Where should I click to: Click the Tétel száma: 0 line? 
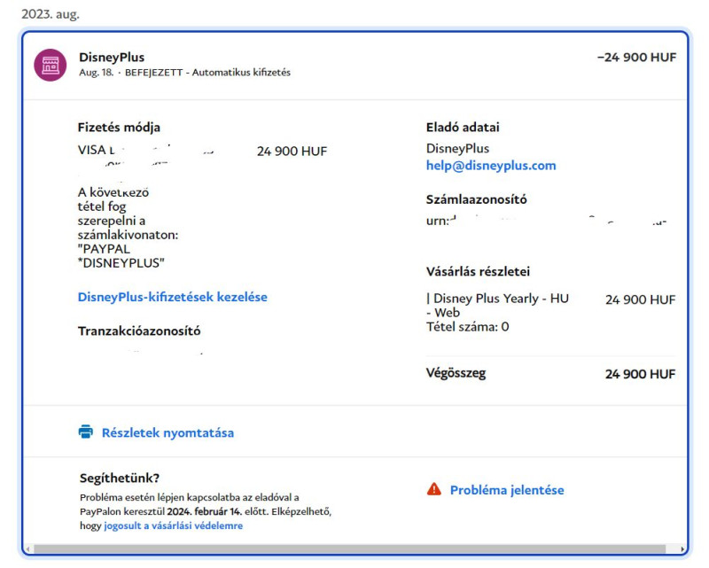468,326
